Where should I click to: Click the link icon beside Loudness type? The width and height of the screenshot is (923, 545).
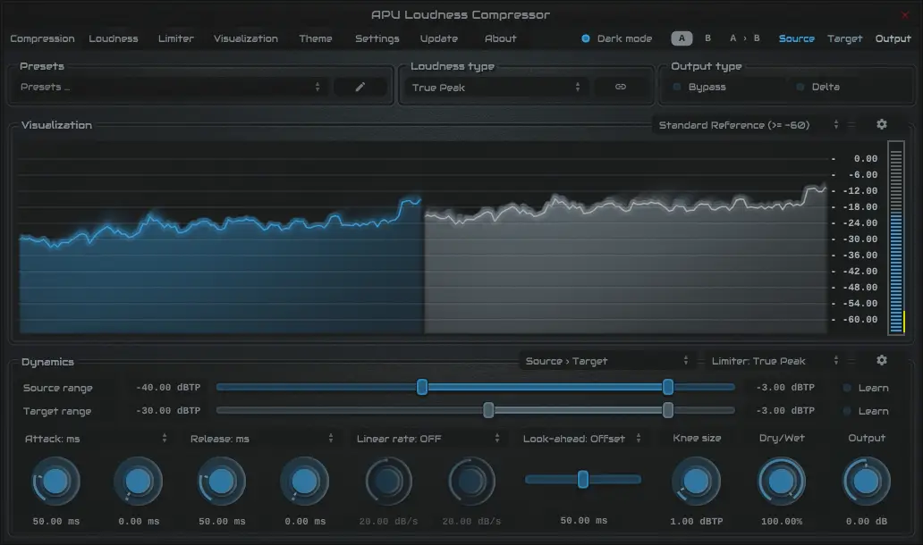pos(621,87)
